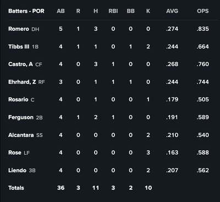Screen dimensions: 220x202
Task: Click the Totals row label
Action: [16, 188]
